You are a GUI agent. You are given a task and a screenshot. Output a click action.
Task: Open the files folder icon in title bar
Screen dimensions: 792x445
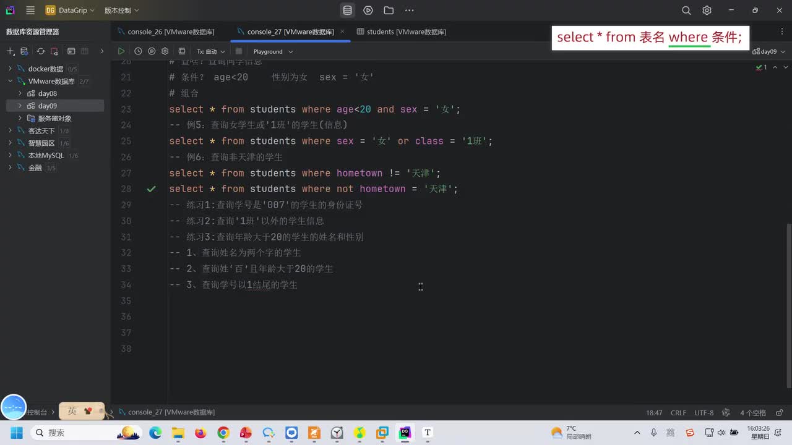pyautogui.click(x=389, y=11)
